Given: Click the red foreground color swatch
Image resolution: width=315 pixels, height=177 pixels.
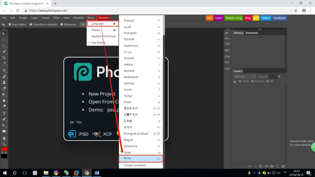Looking at the screenshot, I should click(x=4, y=149).
